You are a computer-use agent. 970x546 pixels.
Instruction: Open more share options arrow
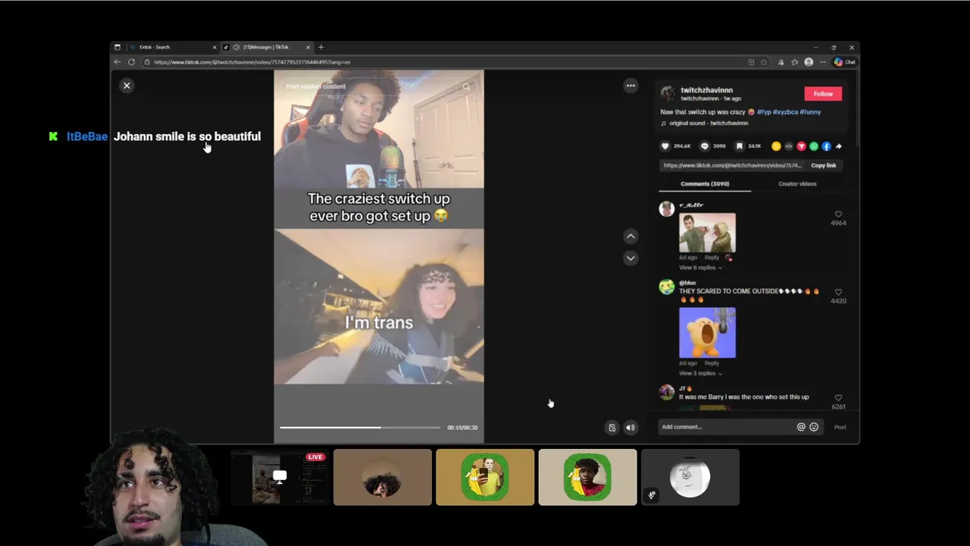pyautogui.click(x=838, y=146)
